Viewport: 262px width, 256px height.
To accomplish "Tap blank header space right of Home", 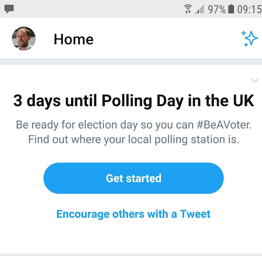I will point(166,39).
